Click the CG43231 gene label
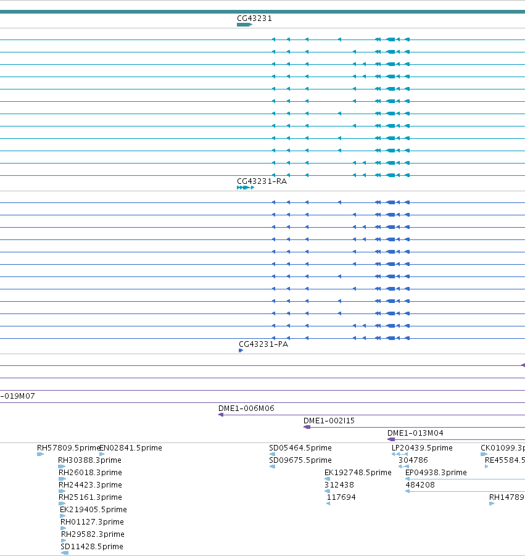525x556 pixels. 254,19
